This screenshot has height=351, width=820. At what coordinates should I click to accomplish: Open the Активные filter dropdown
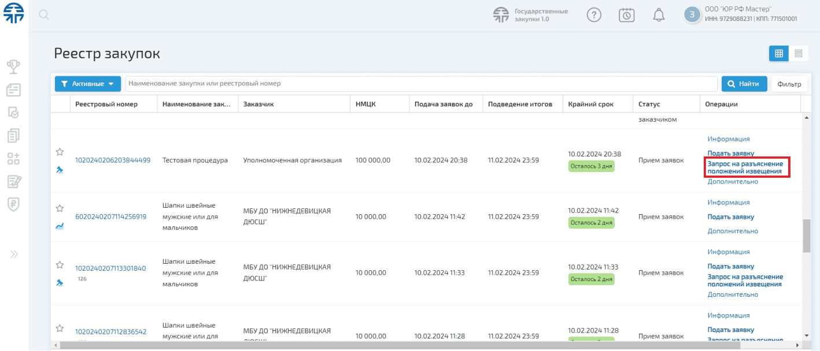click(x=87, y=84)
